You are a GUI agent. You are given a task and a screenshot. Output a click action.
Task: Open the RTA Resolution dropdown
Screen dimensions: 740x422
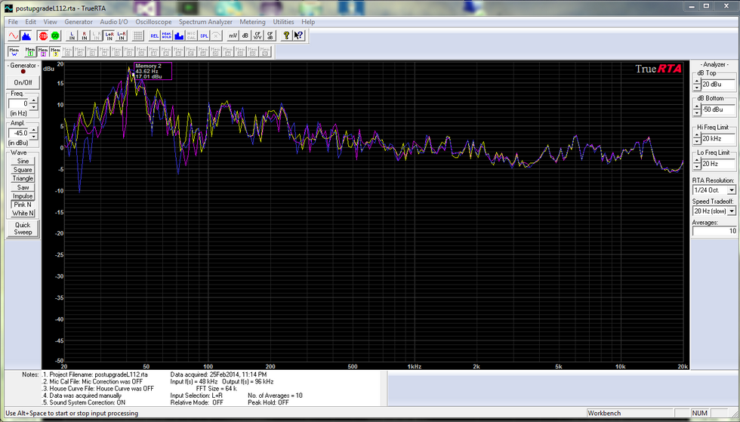(732, 189)
